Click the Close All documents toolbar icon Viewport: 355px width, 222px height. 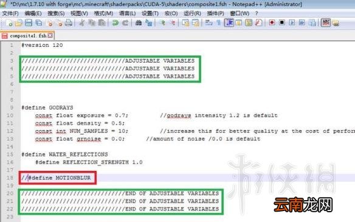coord(59,23)
